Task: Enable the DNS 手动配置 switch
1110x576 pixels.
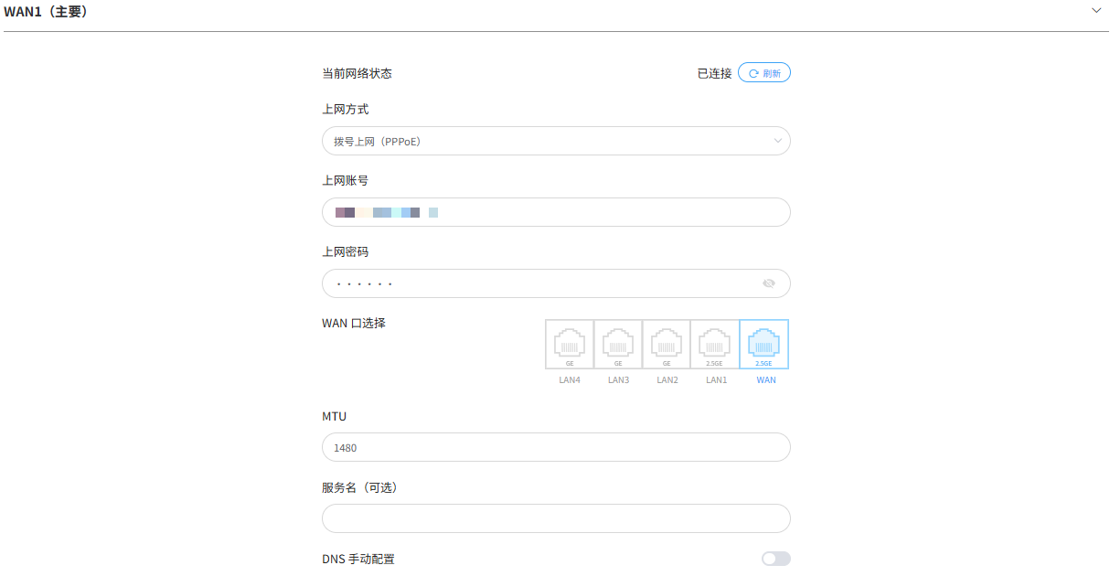Action: 775,558
